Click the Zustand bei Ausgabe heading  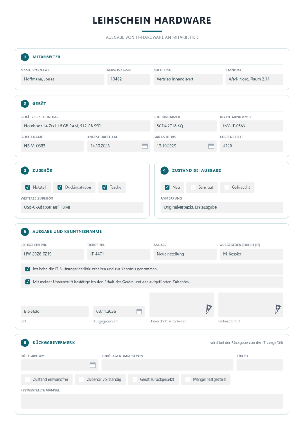coord(196,170)
